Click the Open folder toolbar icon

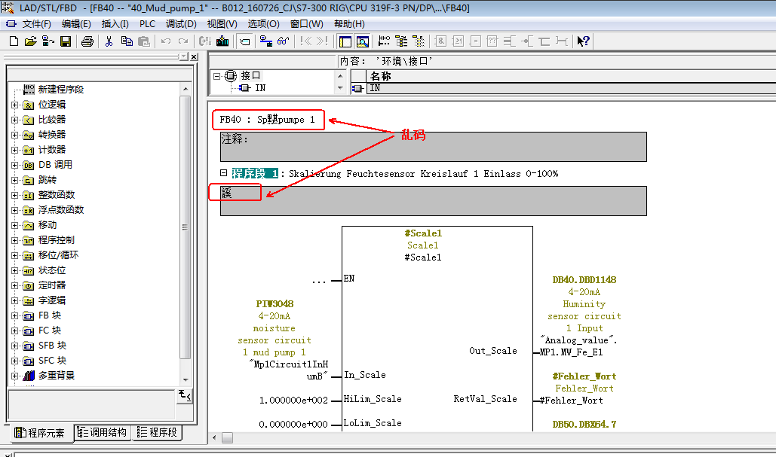(x=30, y=41)
